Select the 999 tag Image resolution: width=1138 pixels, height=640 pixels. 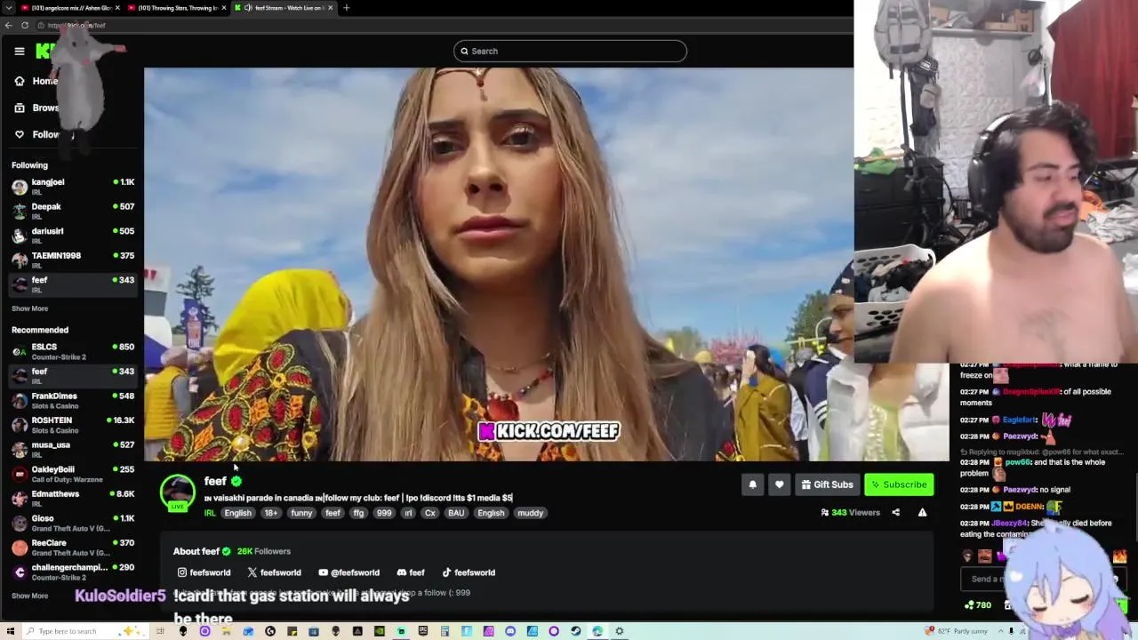pos(384,513)
